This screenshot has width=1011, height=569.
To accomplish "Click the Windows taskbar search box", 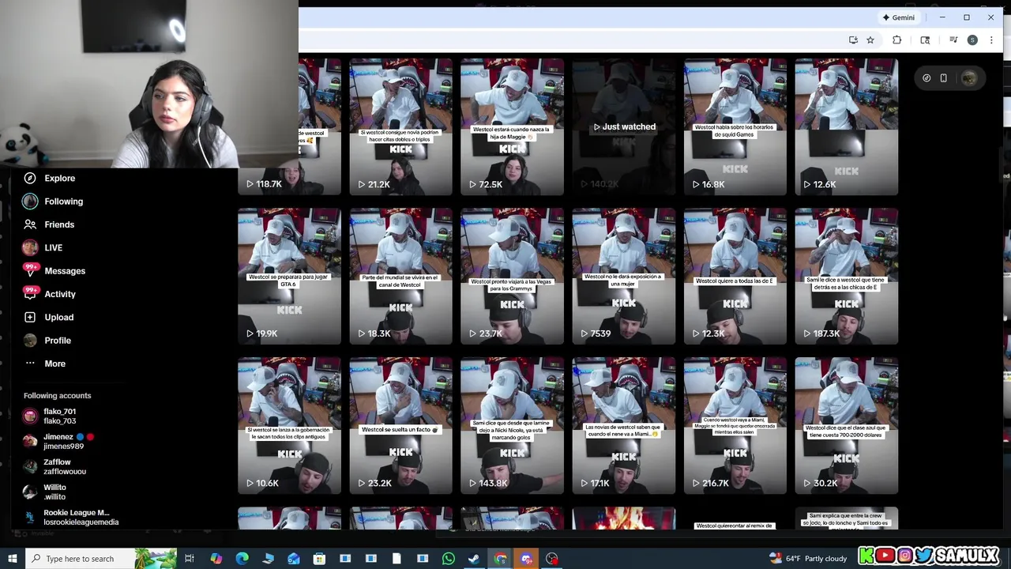I will 102,559.
